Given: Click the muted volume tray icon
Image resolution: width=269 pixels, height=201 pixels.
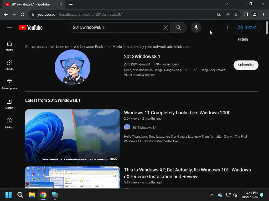Looking at the screenshot, I should coord(235,195).
